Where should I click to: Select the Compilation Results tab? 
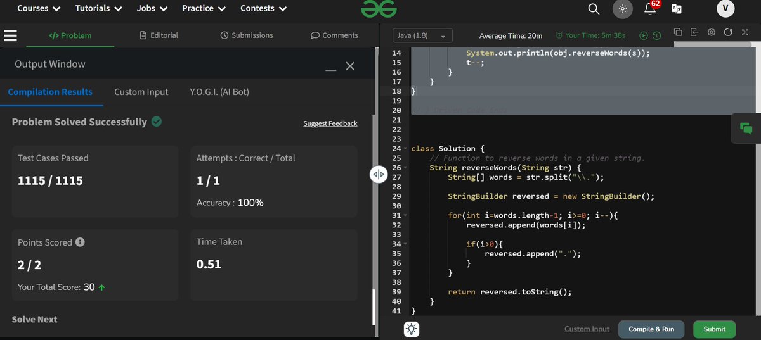pyautogui.click(x=50, y=92)
